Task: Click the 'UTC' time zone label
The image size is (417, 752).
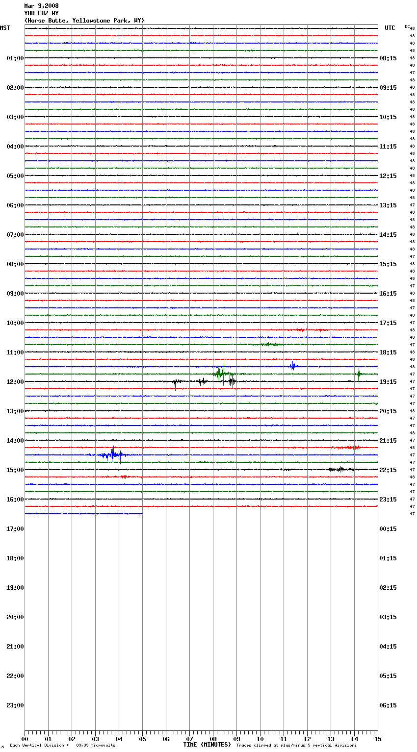Action: [x=390, y=28]
